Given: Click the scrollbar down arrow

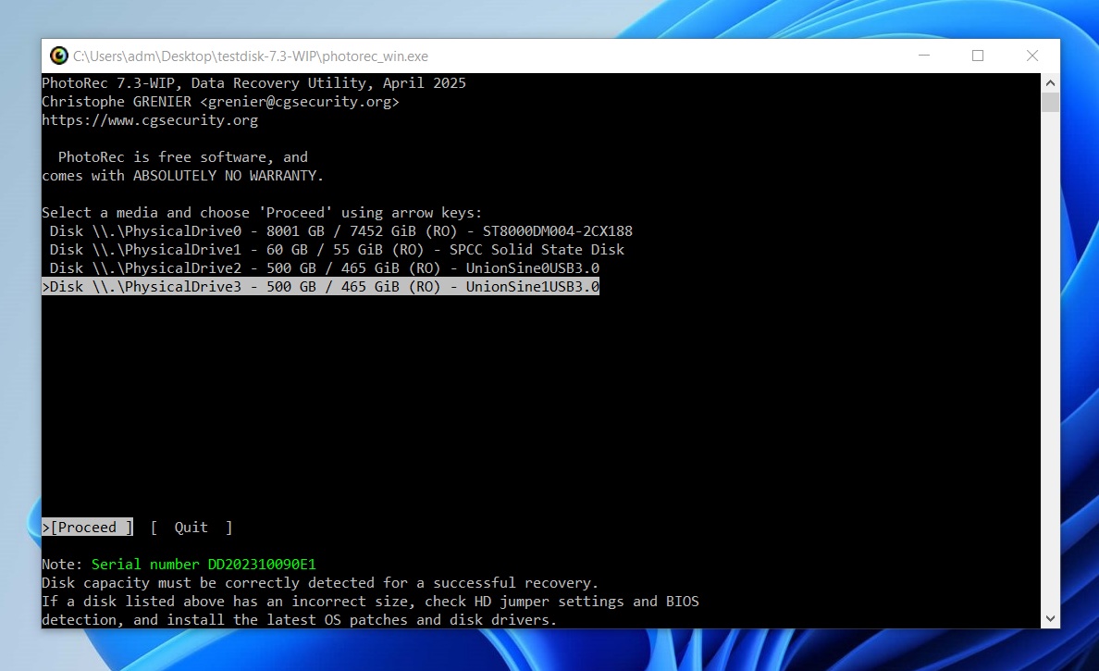Looking at the screenshot, I should (x=1050, y=618).
